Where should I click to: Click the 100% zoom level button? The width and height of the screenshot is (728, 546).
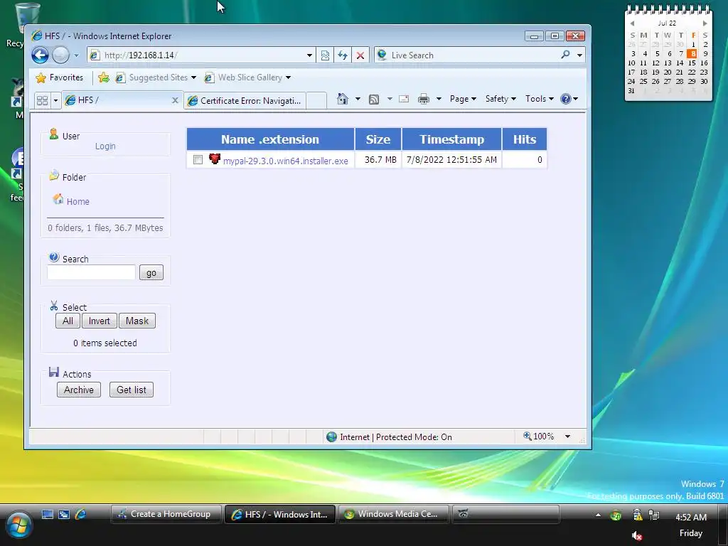pos(539,437)
